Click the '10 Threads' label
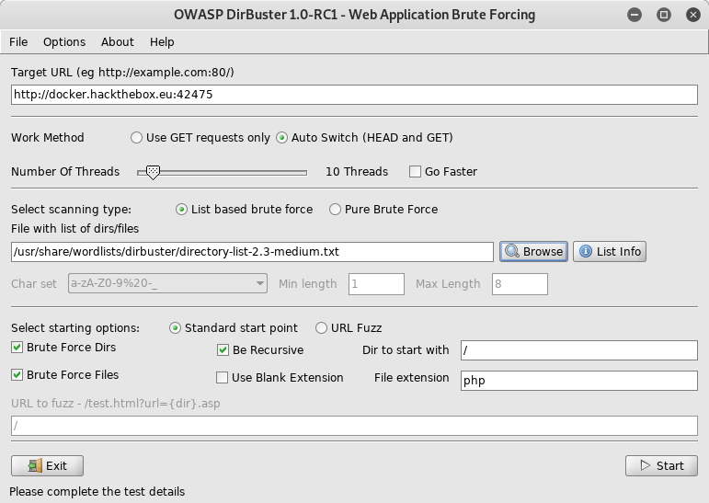 pos(357,171)
